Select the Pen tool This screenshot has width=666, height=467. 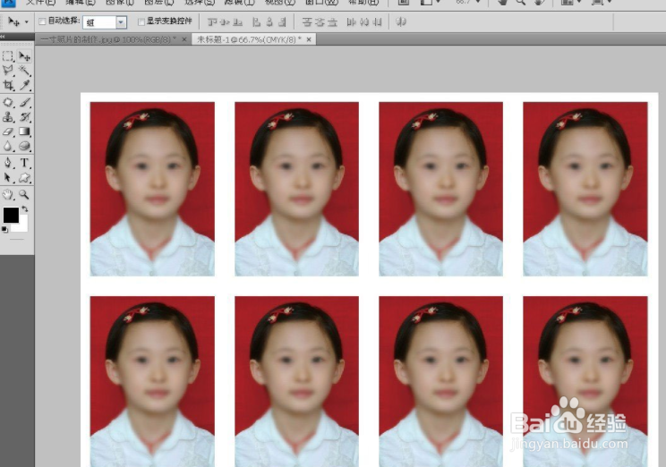tap(8, 163)
